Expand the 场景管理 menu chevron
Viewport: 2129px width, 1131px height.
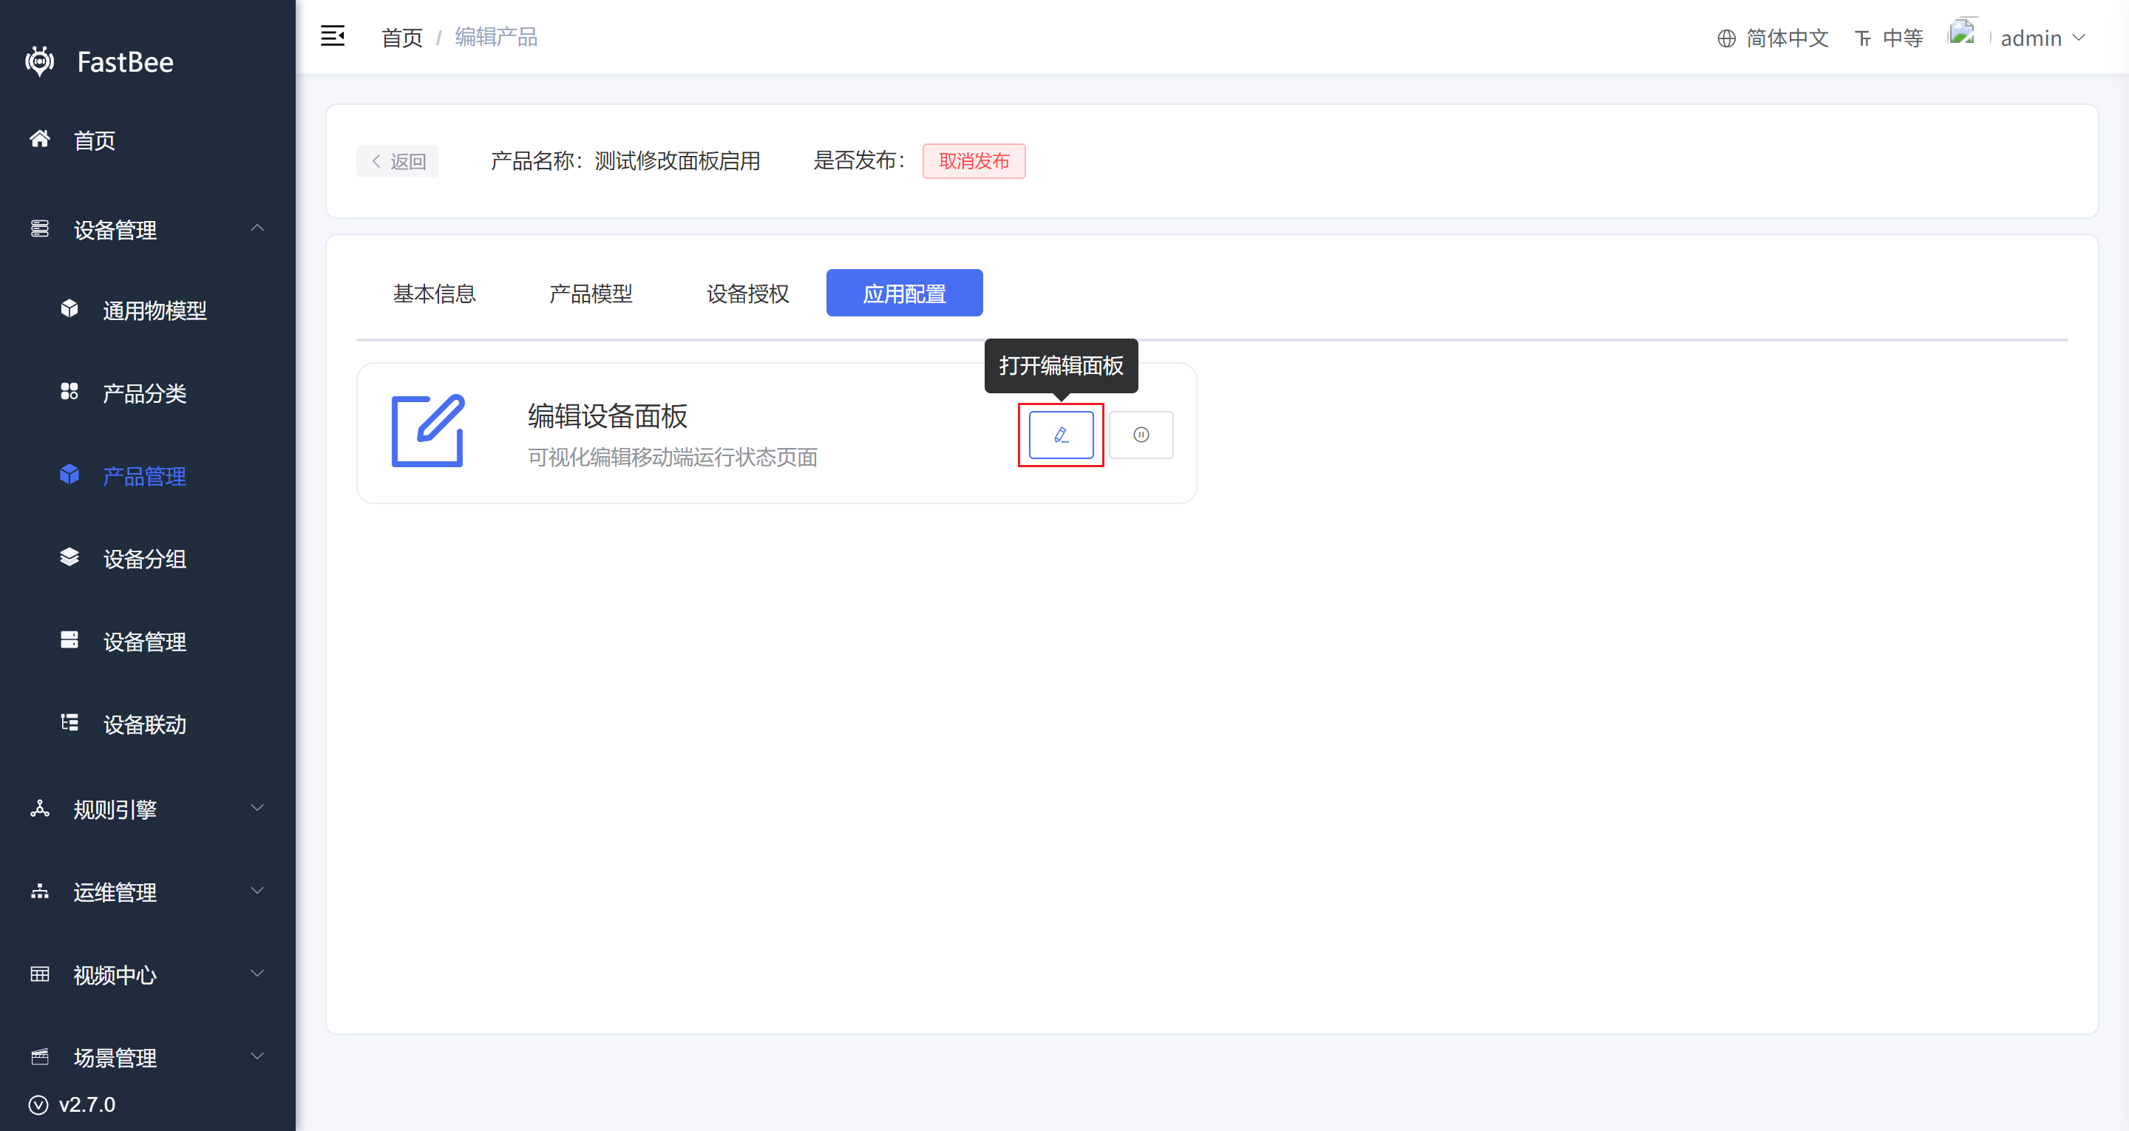[257, 1056]
